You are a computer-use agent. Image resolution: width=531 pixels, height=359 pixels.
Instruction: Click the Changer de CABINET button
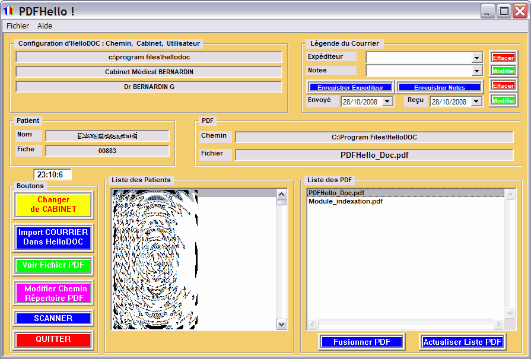(x=53, y=205)
